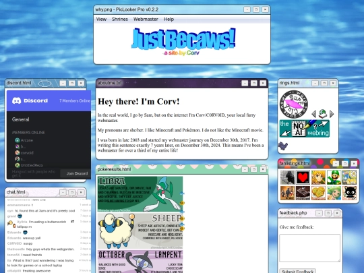This screenshot has height=273, width=364.
Task: Select the General channel in Discord widget
Action: [21, 119]
